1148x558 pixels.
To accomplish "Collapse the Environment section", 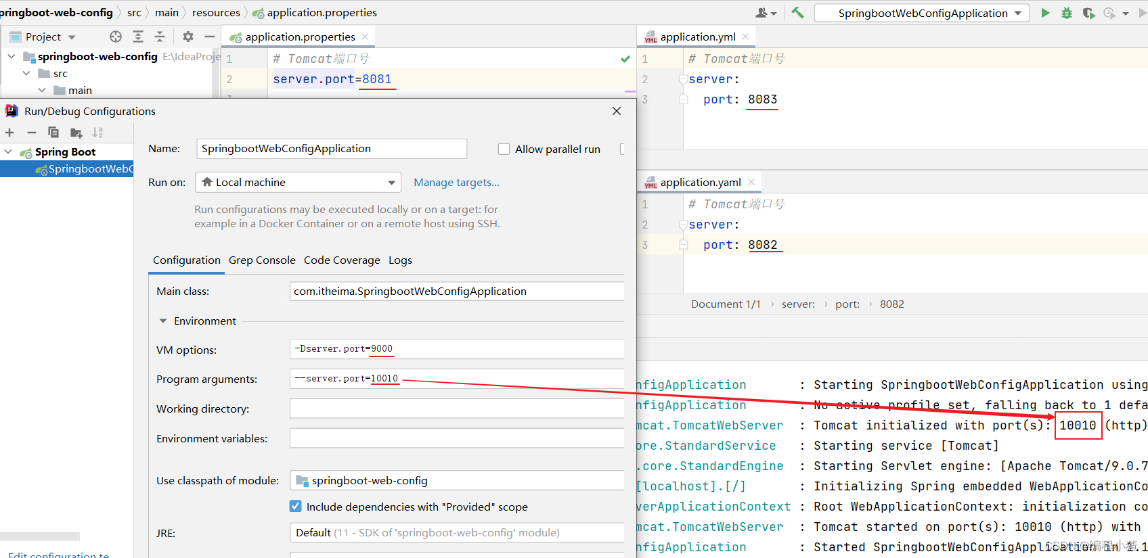I will click(x=163, y=321).
